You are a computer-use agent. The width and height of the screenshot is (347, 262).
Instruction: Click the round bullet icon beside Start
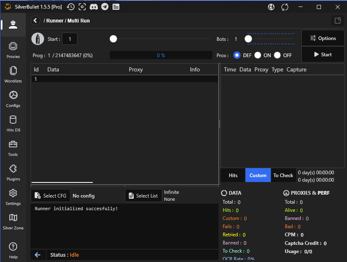(x=38, y=39)
